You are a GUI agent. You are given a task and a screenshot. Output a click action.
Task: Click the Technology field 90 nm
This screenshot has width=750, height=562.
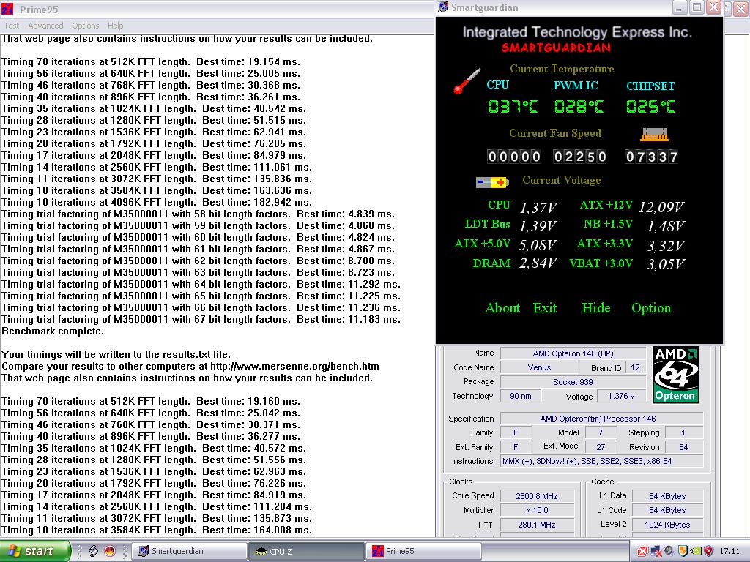(x=521, y=396)
